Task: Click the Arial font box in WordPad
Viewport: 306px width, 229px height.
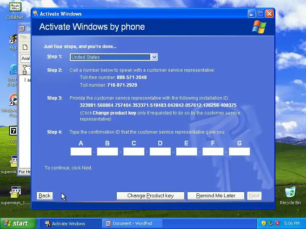Action: [x=26, y=58]
